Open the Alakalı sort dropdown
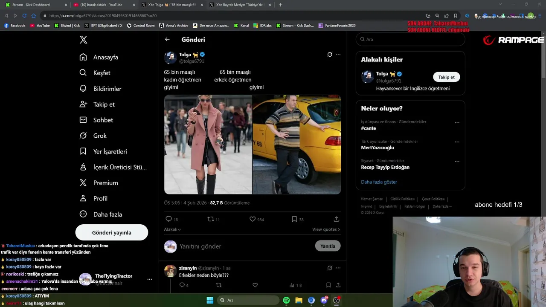The height and width of the screenshot is (307, 546). pyautogui.click(x=172, y=229)
